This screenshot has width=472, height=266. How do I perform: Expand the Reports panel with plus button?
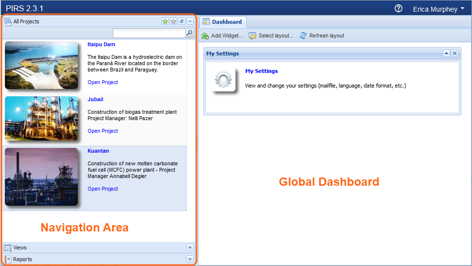click(190, 259)
